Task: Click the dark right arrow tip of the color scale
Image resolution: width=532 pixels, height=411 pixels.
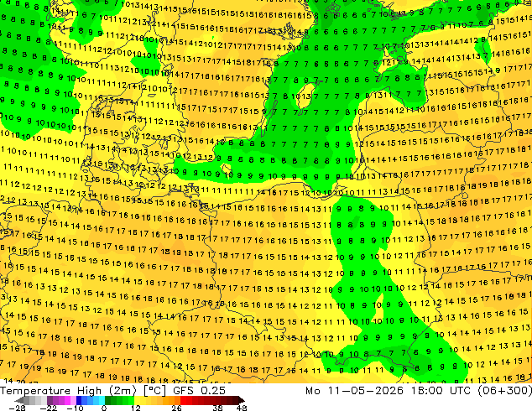Action: [243, 400]
